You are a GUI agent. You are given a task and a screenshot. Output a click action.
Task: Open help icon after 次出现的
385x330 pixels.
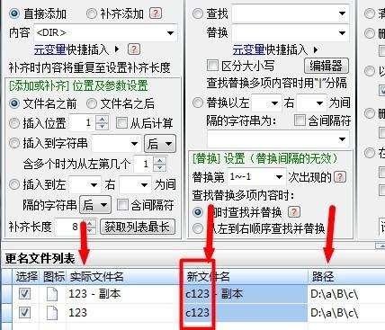click(340, 177)
